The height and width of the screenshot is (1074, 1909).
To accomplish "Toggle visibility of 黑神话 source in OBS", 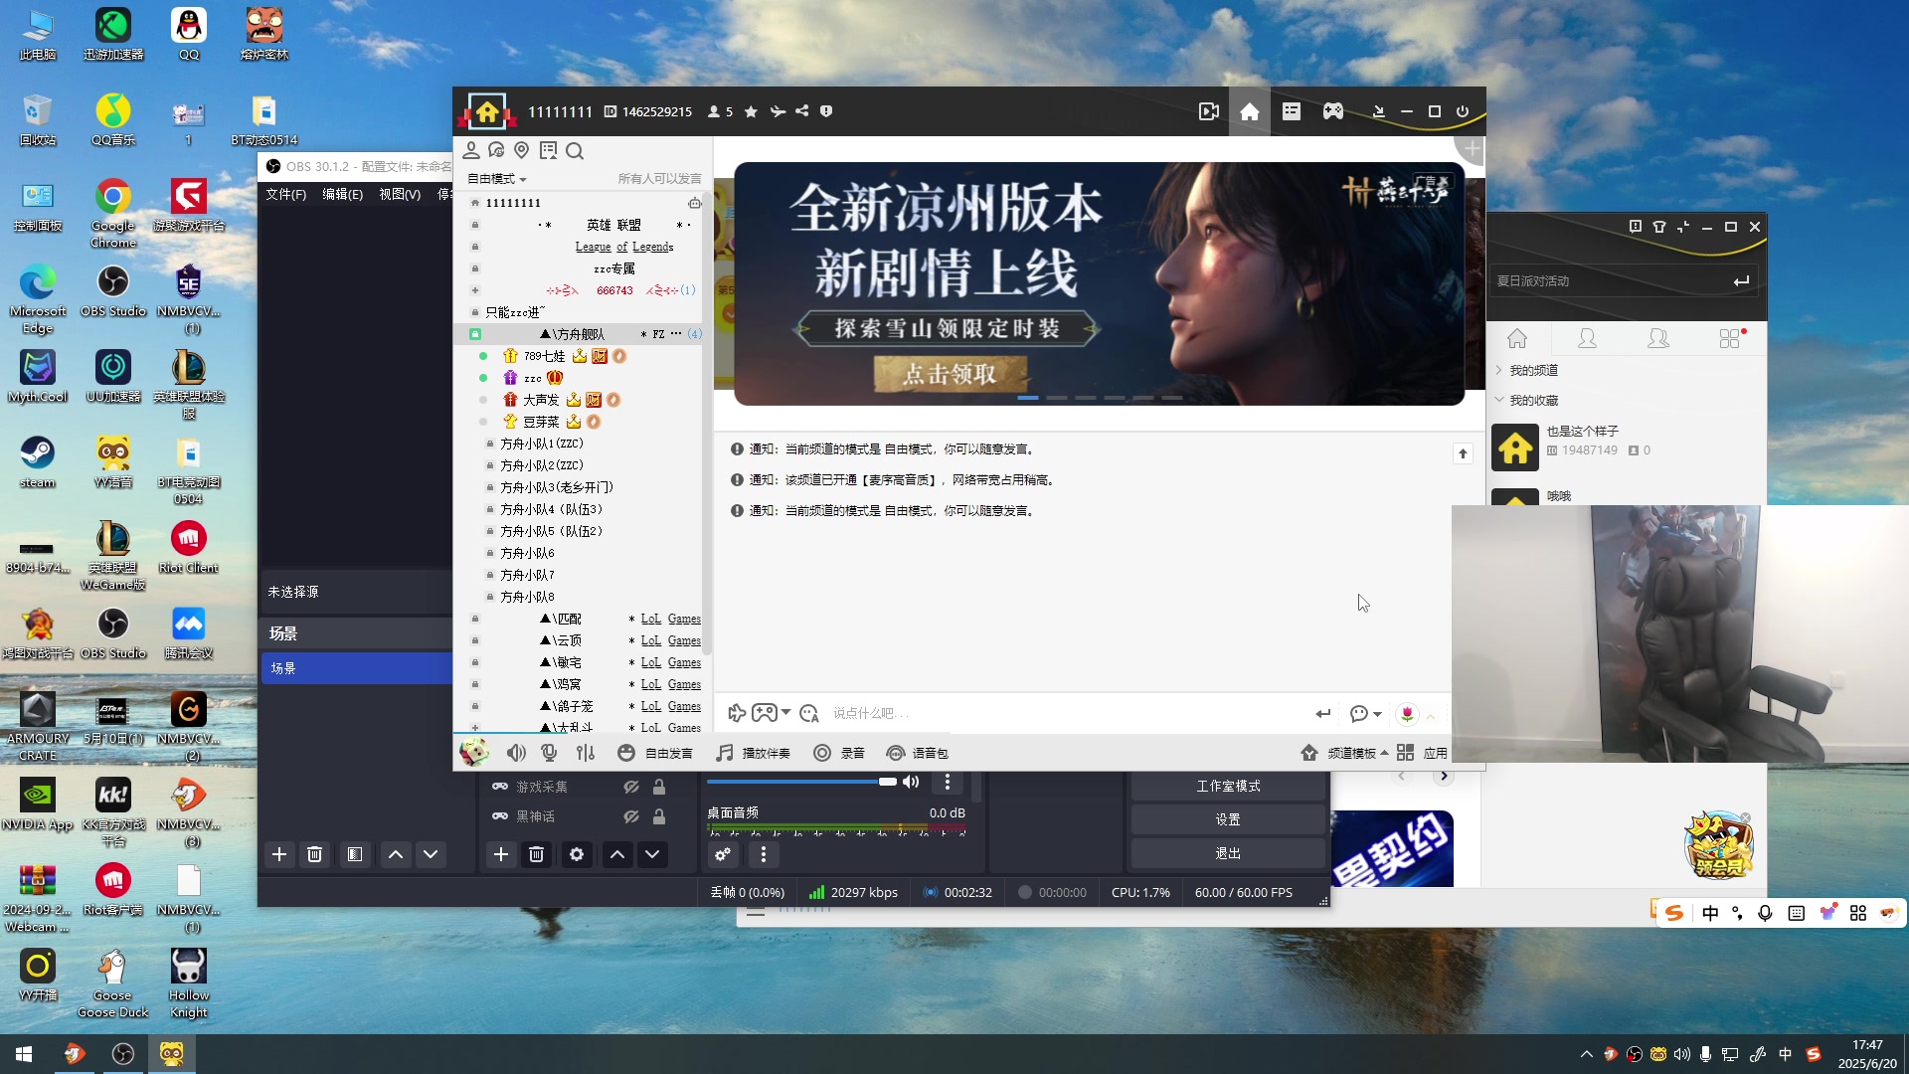I will pos(631,816).
